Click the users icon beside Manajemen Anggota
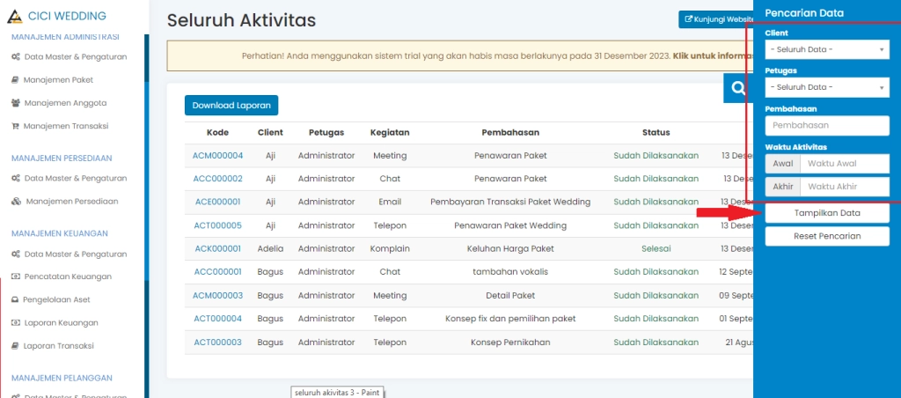The height and width of the screenshot is (398, 901). coord(15,102)
